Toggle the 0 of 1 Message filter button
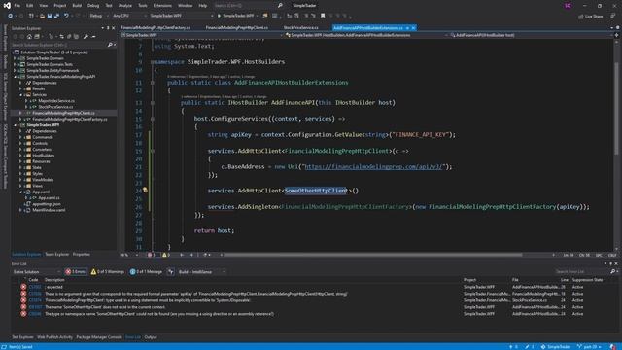The image size is (622, 350). [x=146, y=272]
